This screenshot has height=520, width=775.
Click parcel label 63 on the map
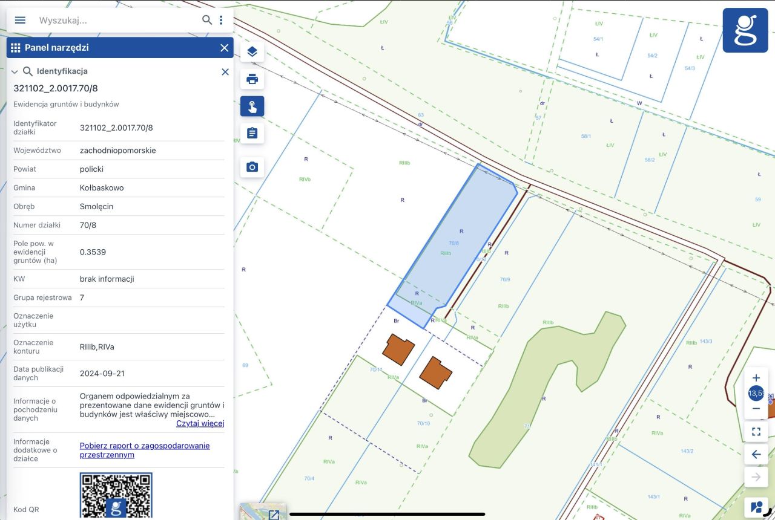[421, 115]
